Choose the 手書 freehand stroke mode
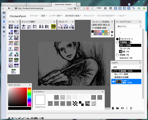The width and height of the screenshot is (148, 120). pyautogui.click(x=60, y=26)
